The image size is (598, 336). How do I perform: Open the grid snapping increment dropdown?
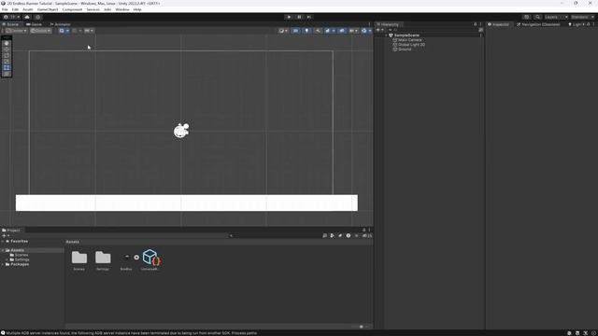89,31
